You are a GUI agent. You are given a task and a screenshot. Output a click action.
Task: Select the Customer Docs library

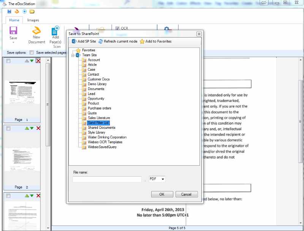98,79
